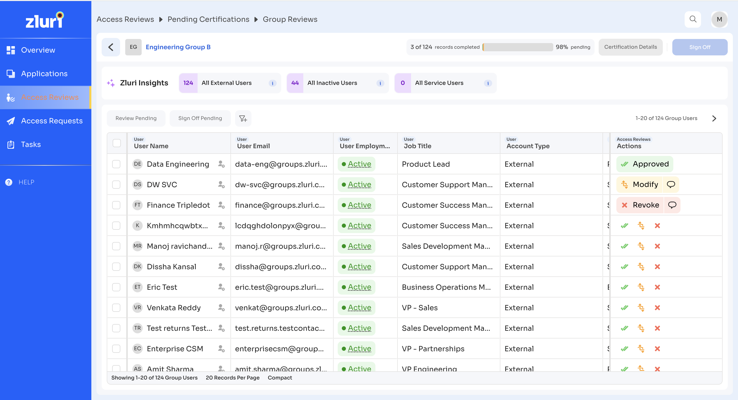This screenshot has height=400, width=738.
Task: Click the Certification Details button
Action: pyautogui.click(x=630, y=47)
